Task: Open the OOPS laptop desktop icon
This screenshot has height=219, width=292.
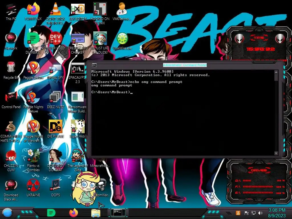Action: click(56, 188)
